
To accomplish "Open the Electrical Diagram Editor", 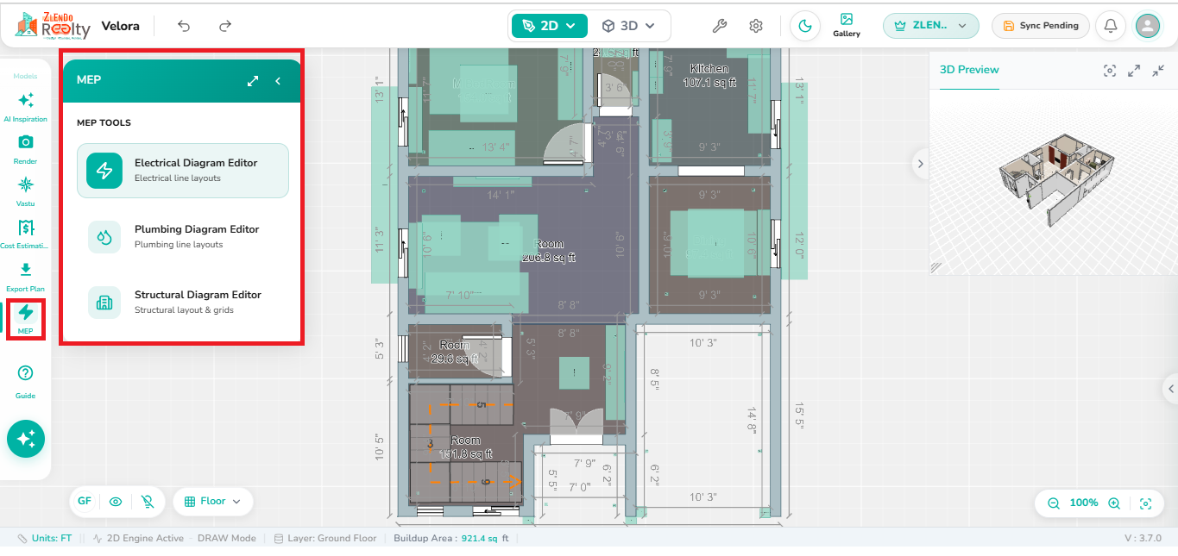I will tap(183, 171).
